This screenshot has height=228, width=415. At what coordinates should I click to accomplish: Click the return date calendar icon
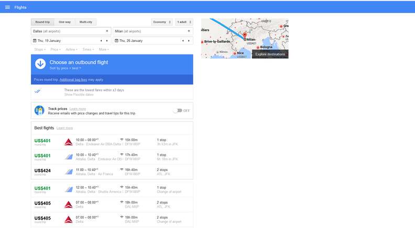click(116, 41)
